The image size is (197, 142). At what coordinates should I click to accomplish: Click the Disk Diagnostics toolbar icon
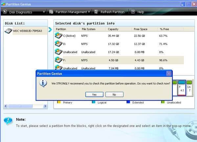[x=5, y=12]
